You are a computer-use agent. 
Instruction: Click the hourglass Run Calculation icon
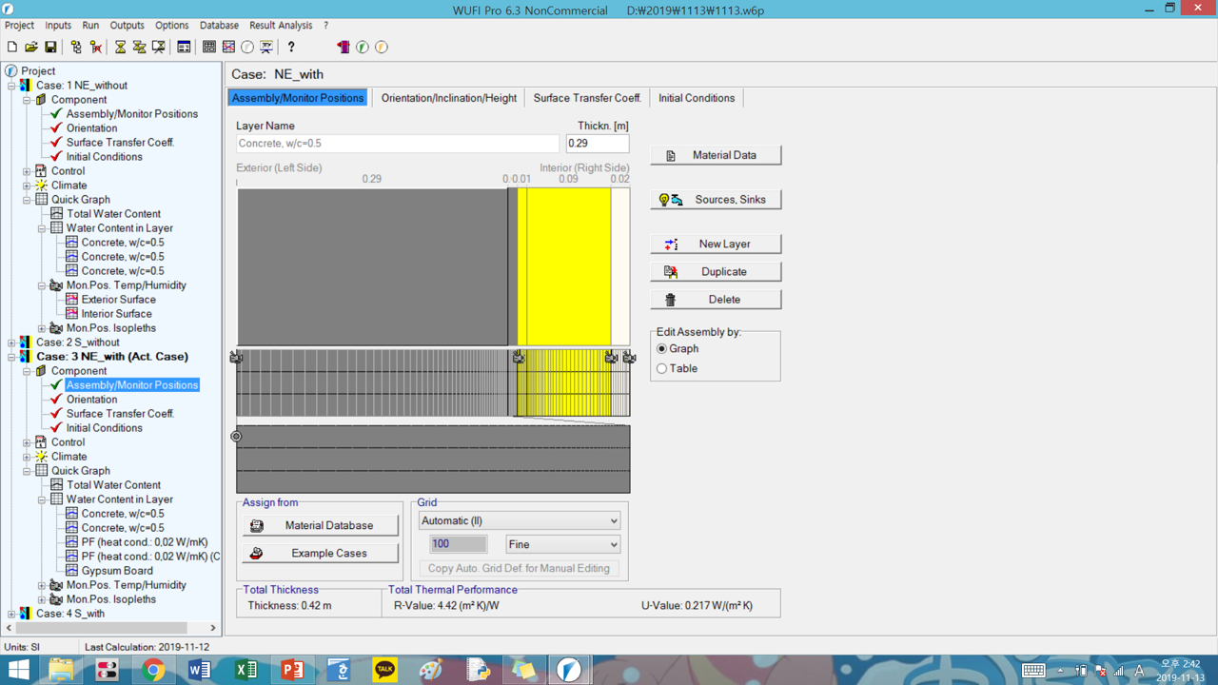pyautogui.click(x=120, y=47)
